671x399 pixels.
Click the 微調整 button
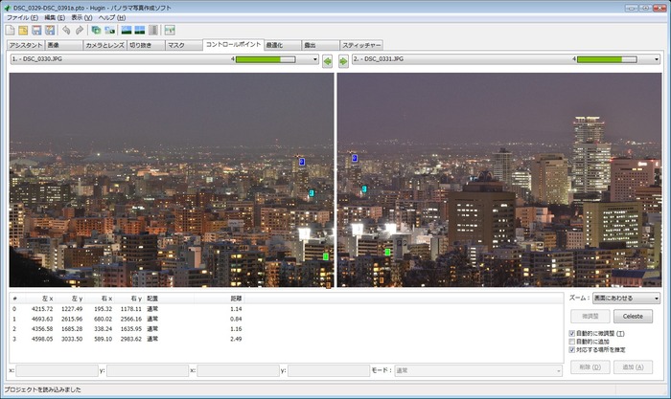590,316
